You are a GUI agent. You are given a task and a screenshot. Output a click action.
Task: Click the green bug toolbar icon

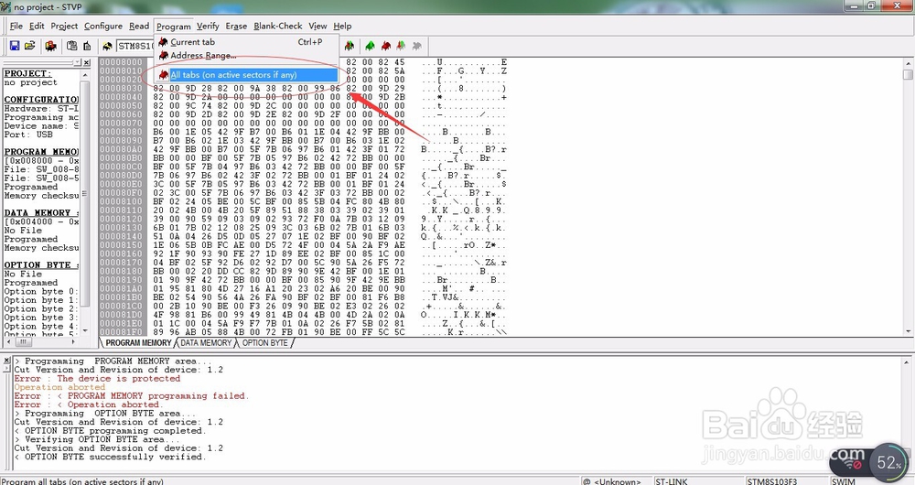coord(370,46)
